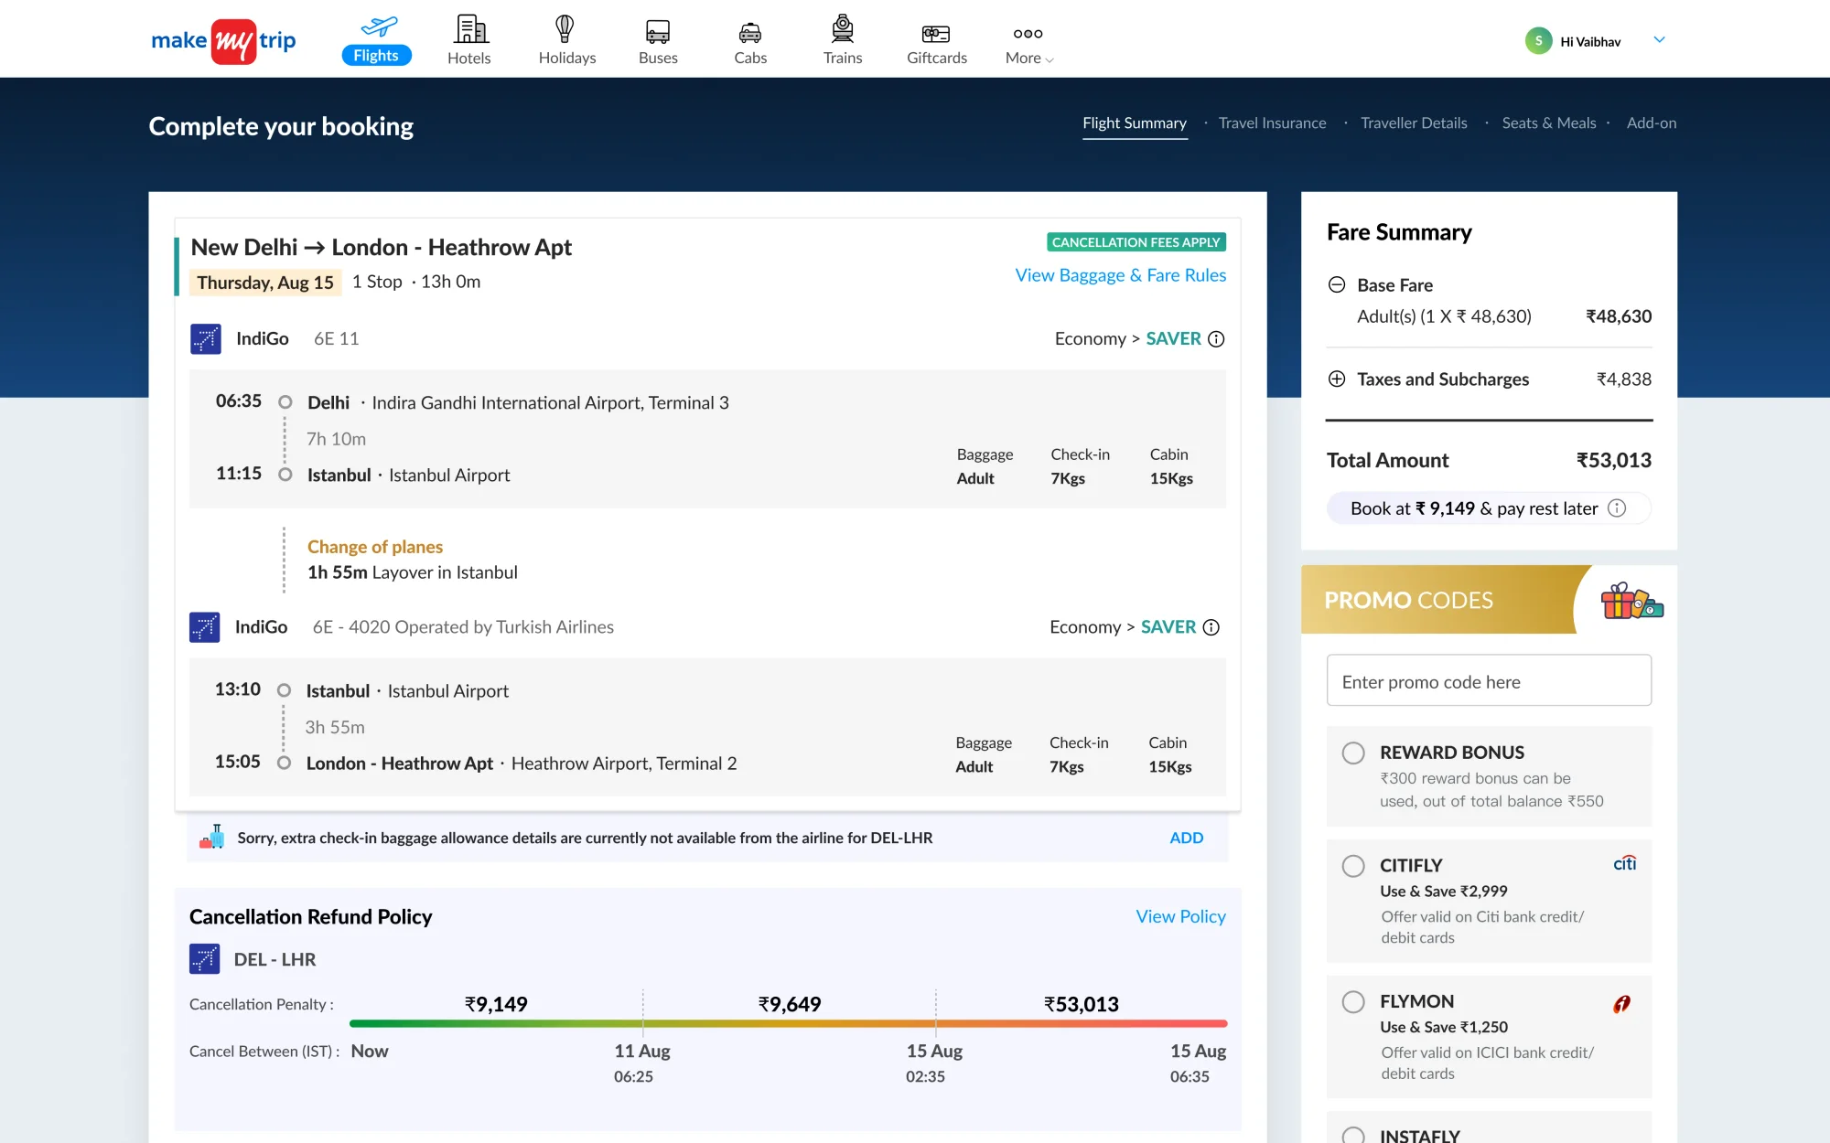The width and height of the screenshot is (1830, 1143).
Task: Collapse the Base Fare section
Action: point(1337,285)
